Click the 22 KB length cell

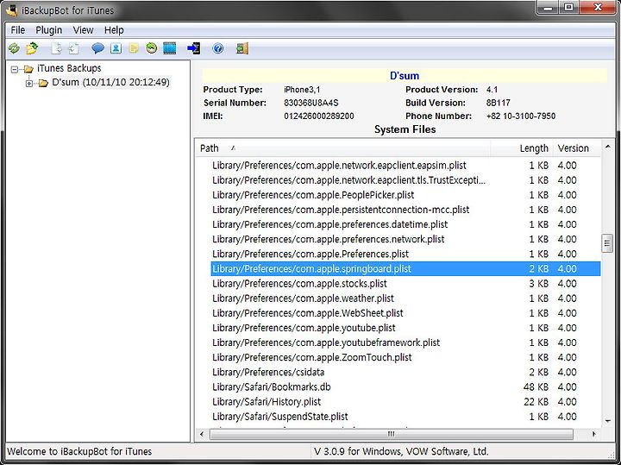[536, 402]
